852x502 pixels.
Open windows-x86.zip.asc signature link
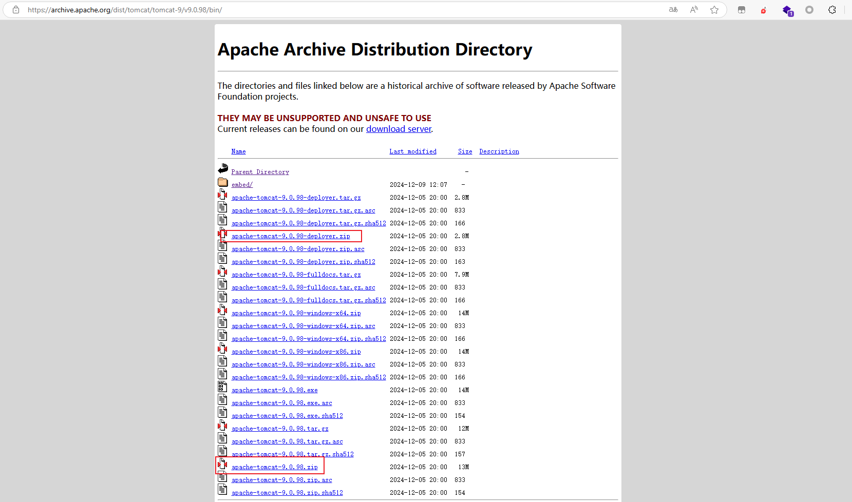(x=303, y=364)
